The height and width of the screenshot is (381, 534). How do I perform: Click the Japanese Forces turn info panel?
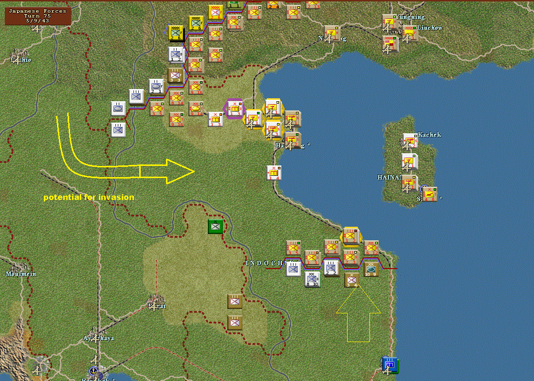[x=38, y=16]
